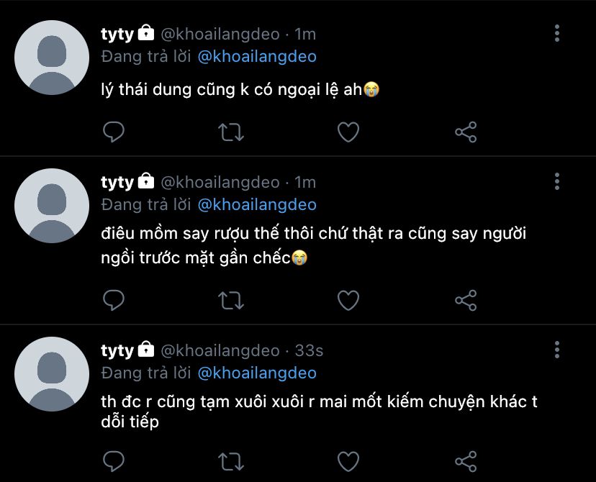Image resolution: width=596 pixels, height=482 pixels.
Task: Retweet the "điêu mồm say rượu" tweet
Action: click(x=231, y=300)
